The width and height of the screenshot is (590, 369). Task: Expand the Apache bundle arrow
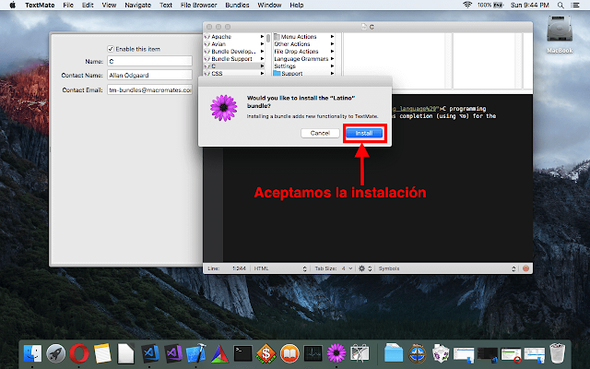[x=262, y=37]
